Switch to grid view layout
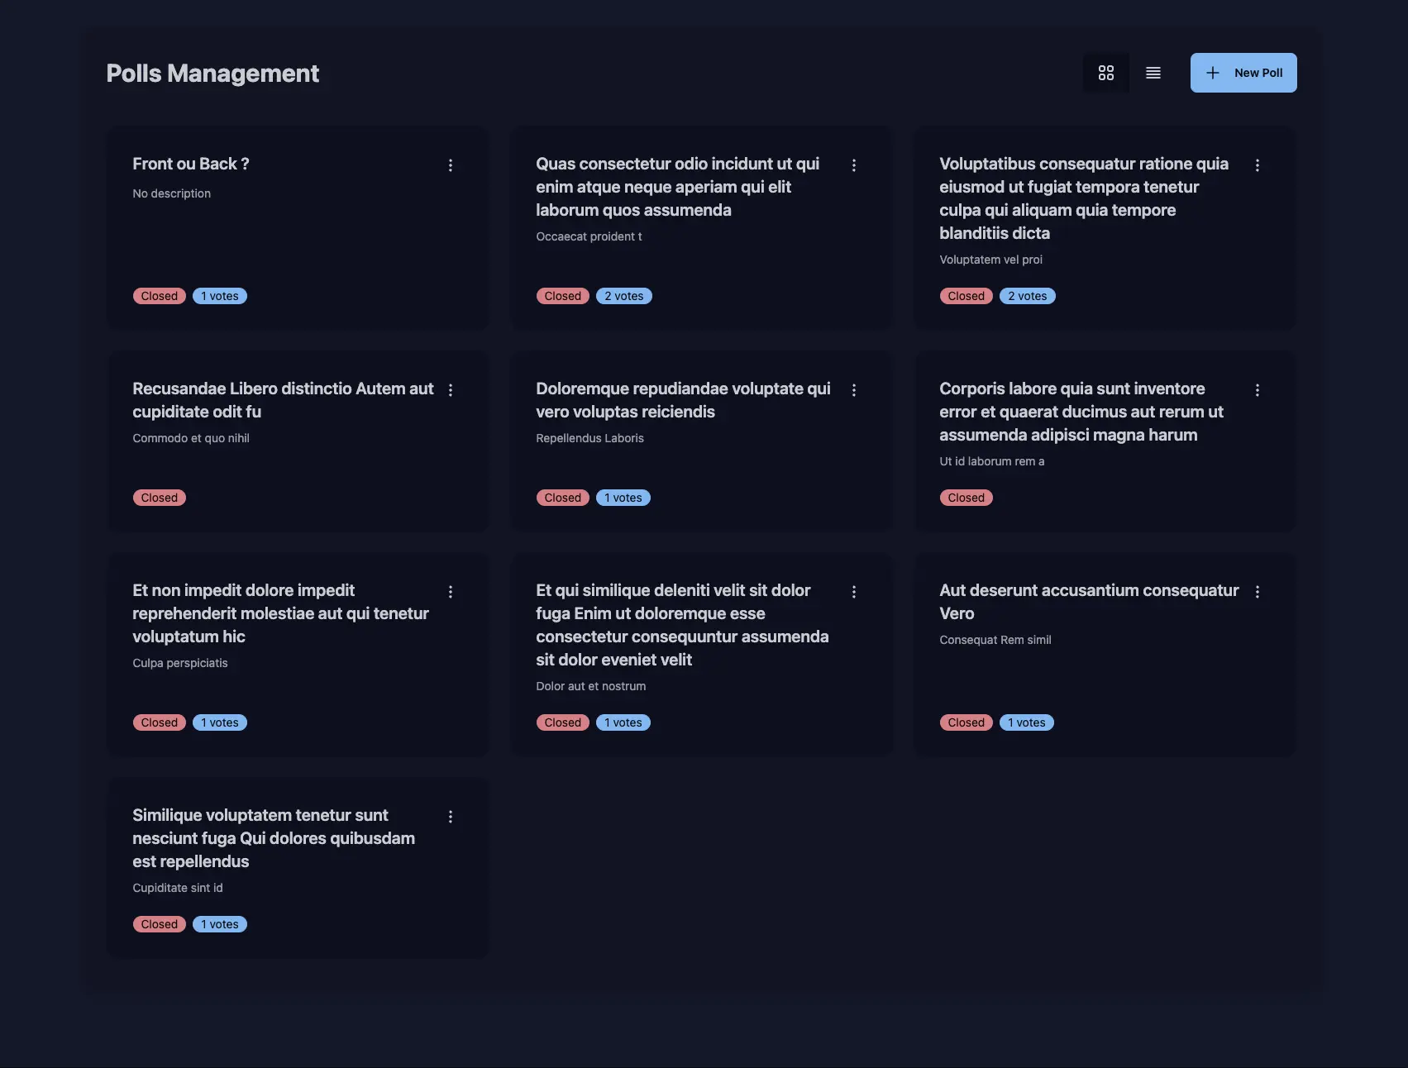The width and height of the screenshot is (1408, 1068). (x=1106, y=73)
